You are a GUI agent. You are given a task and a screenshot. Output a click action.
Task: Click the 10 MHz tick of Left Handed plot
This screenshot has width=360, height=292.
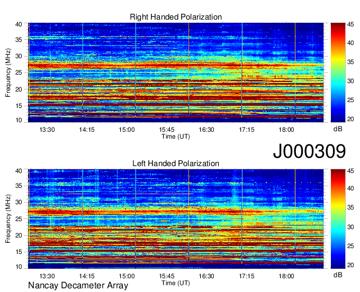(x=19, y=267)
